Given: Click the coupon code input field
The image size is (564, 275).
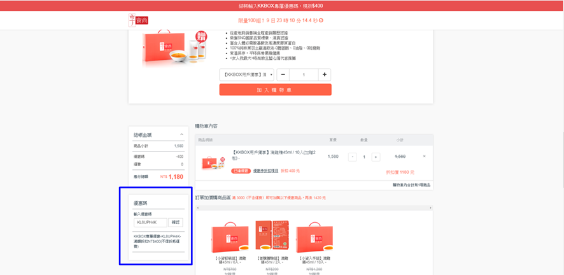Looking at the screenshot, I should (x=150, y=223).
